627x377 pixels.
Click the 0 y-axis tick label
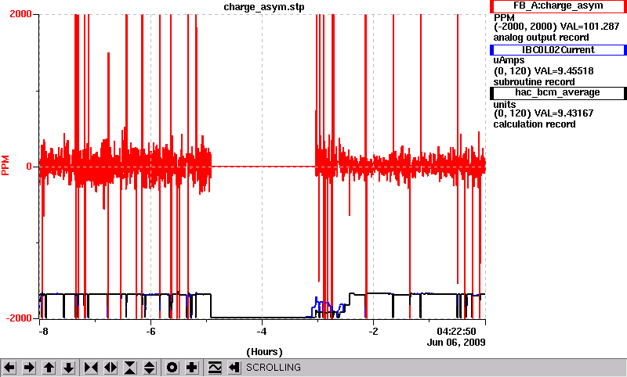click(x=29, y=167)
